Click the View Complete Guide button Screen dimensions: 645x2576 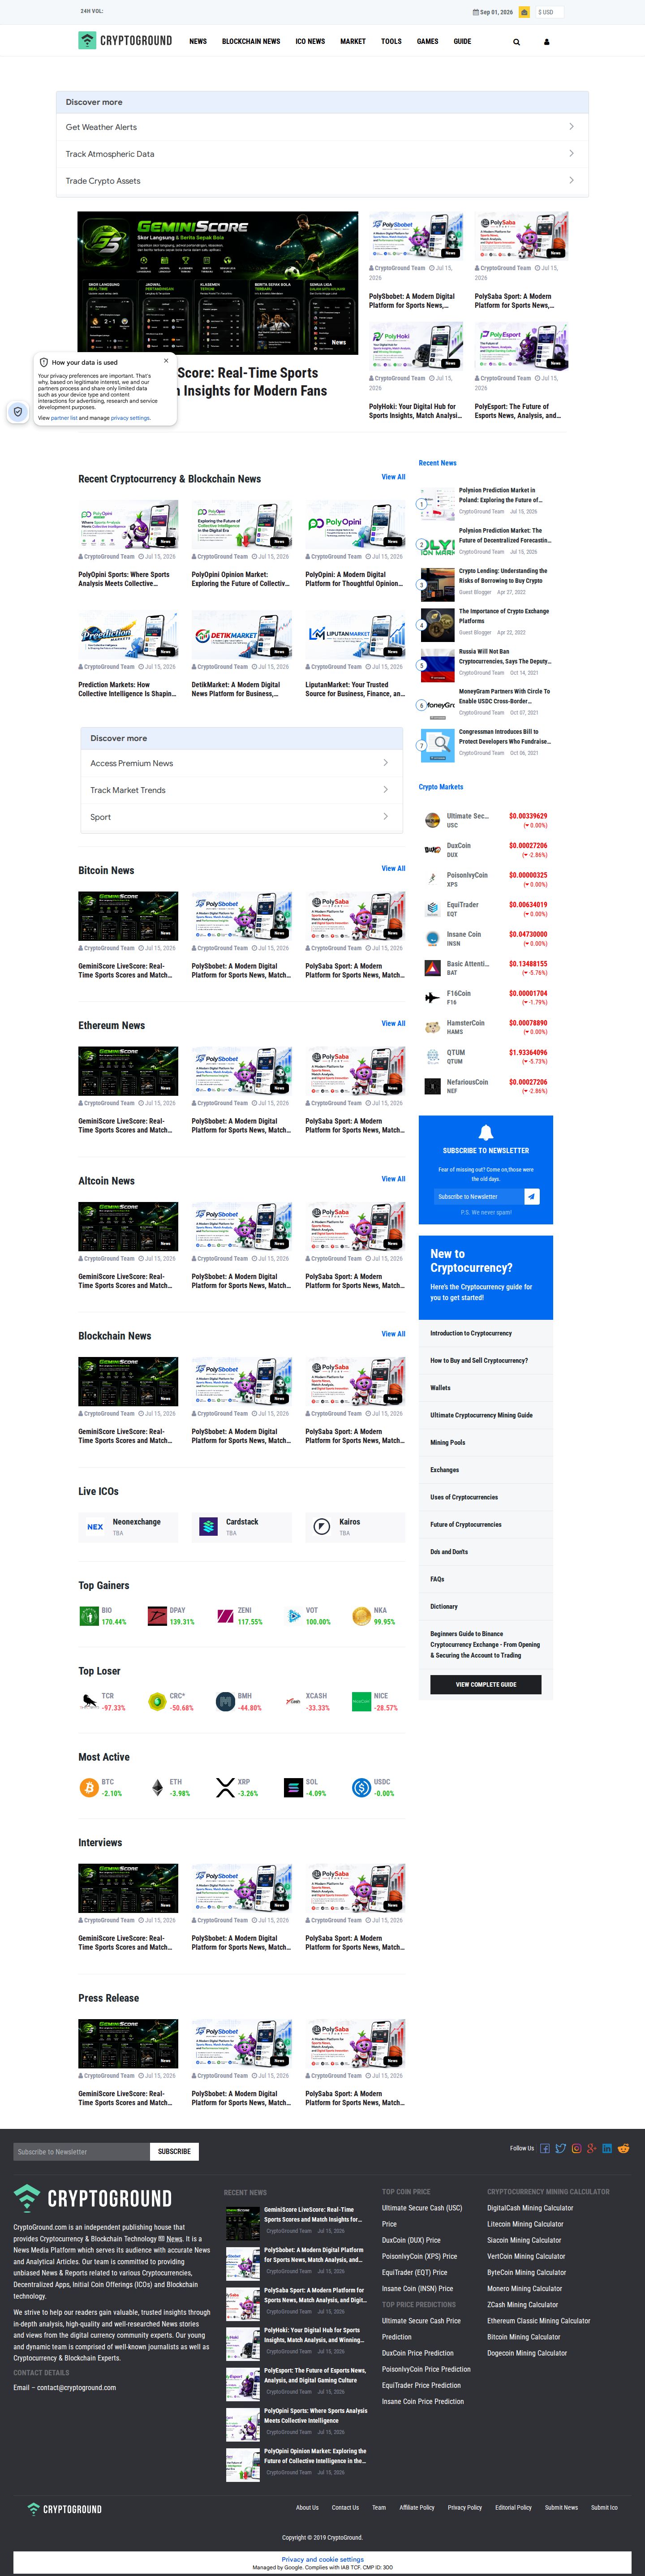coord(486,1684)
